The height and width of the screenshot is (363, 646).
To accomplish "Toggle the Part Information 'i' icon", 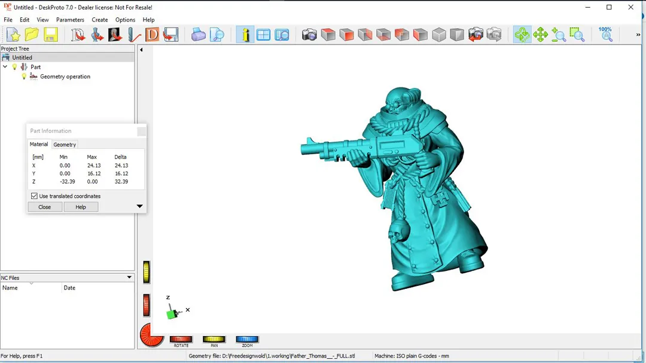I will [245, 35].
